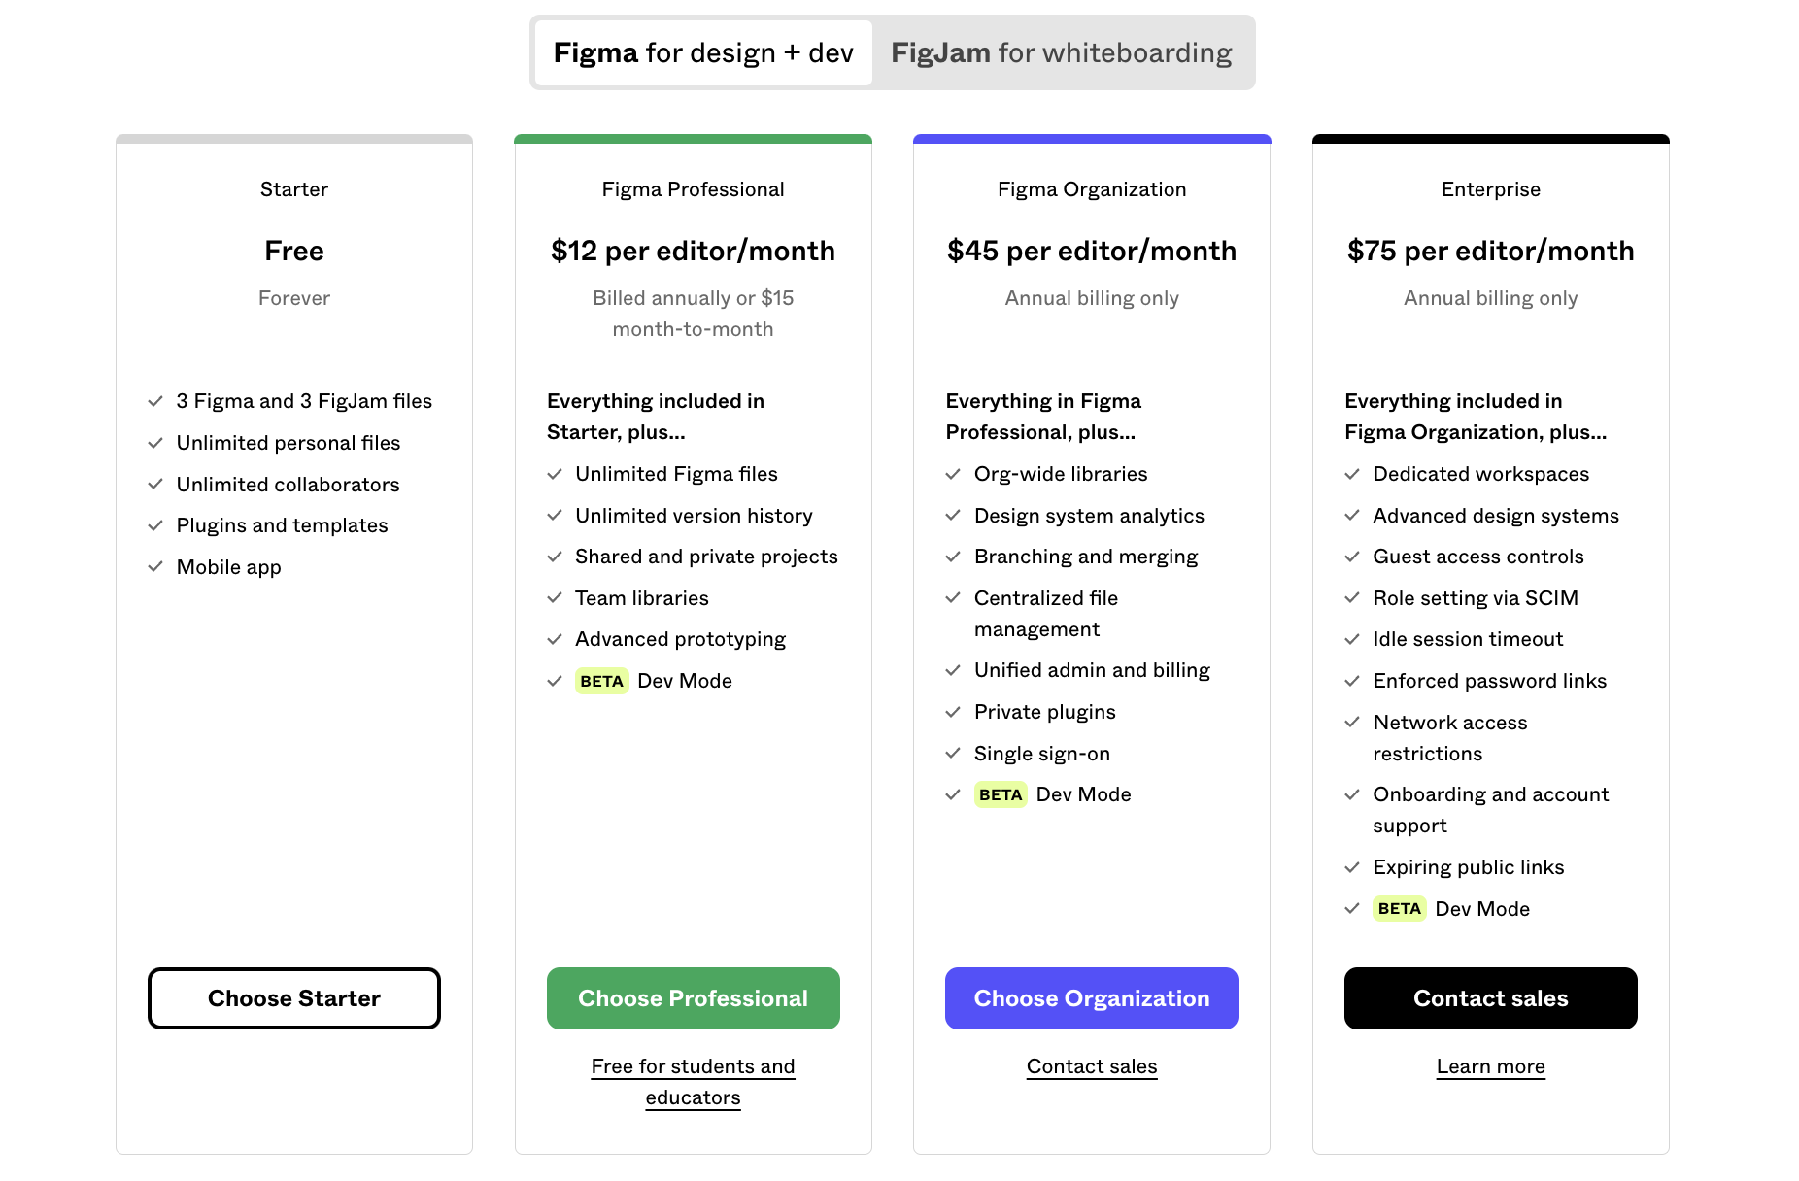Click BETA badge in Professional plan
Viewport: 1799px width, 1181px height.
(601, 681)
